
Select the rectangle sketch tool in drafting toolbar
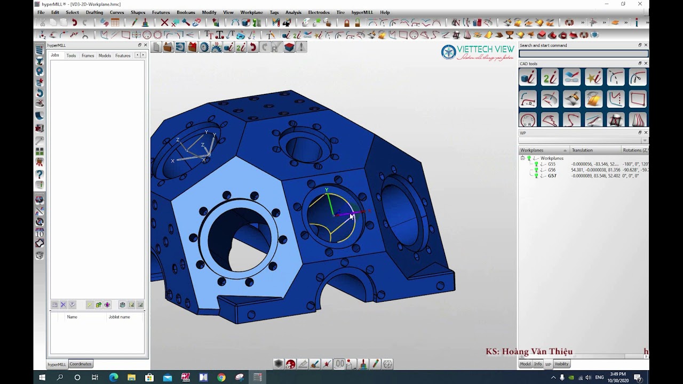click(x=125, y=35)
